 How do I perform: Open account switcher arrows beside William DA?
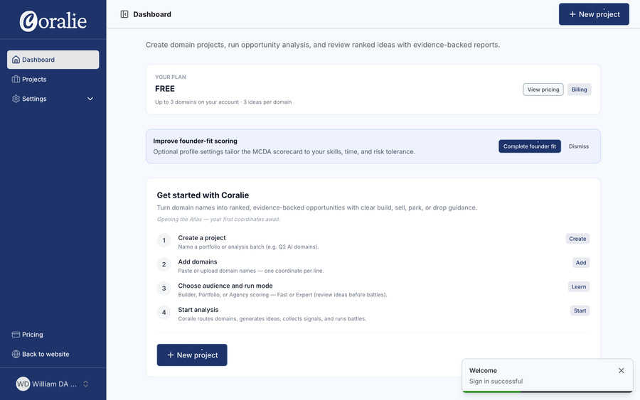click(86, 384)
